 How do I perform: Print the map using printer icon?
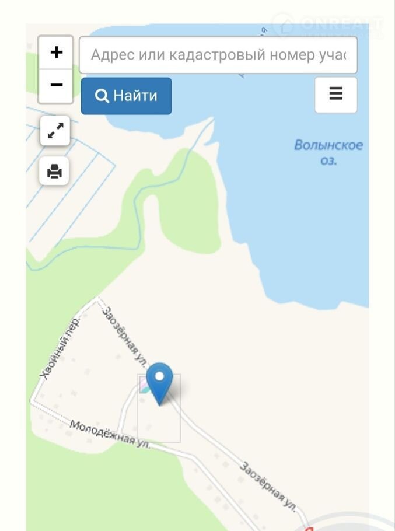tap(54, 171)
